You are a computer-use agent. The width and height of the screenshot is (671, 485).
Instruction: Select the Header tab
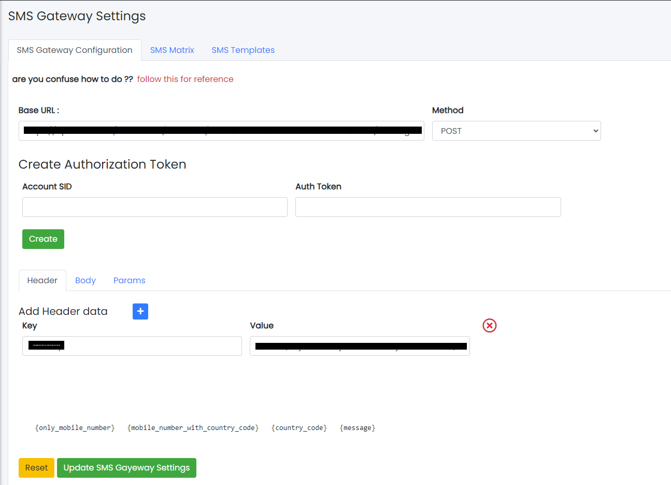click(42, 281)
